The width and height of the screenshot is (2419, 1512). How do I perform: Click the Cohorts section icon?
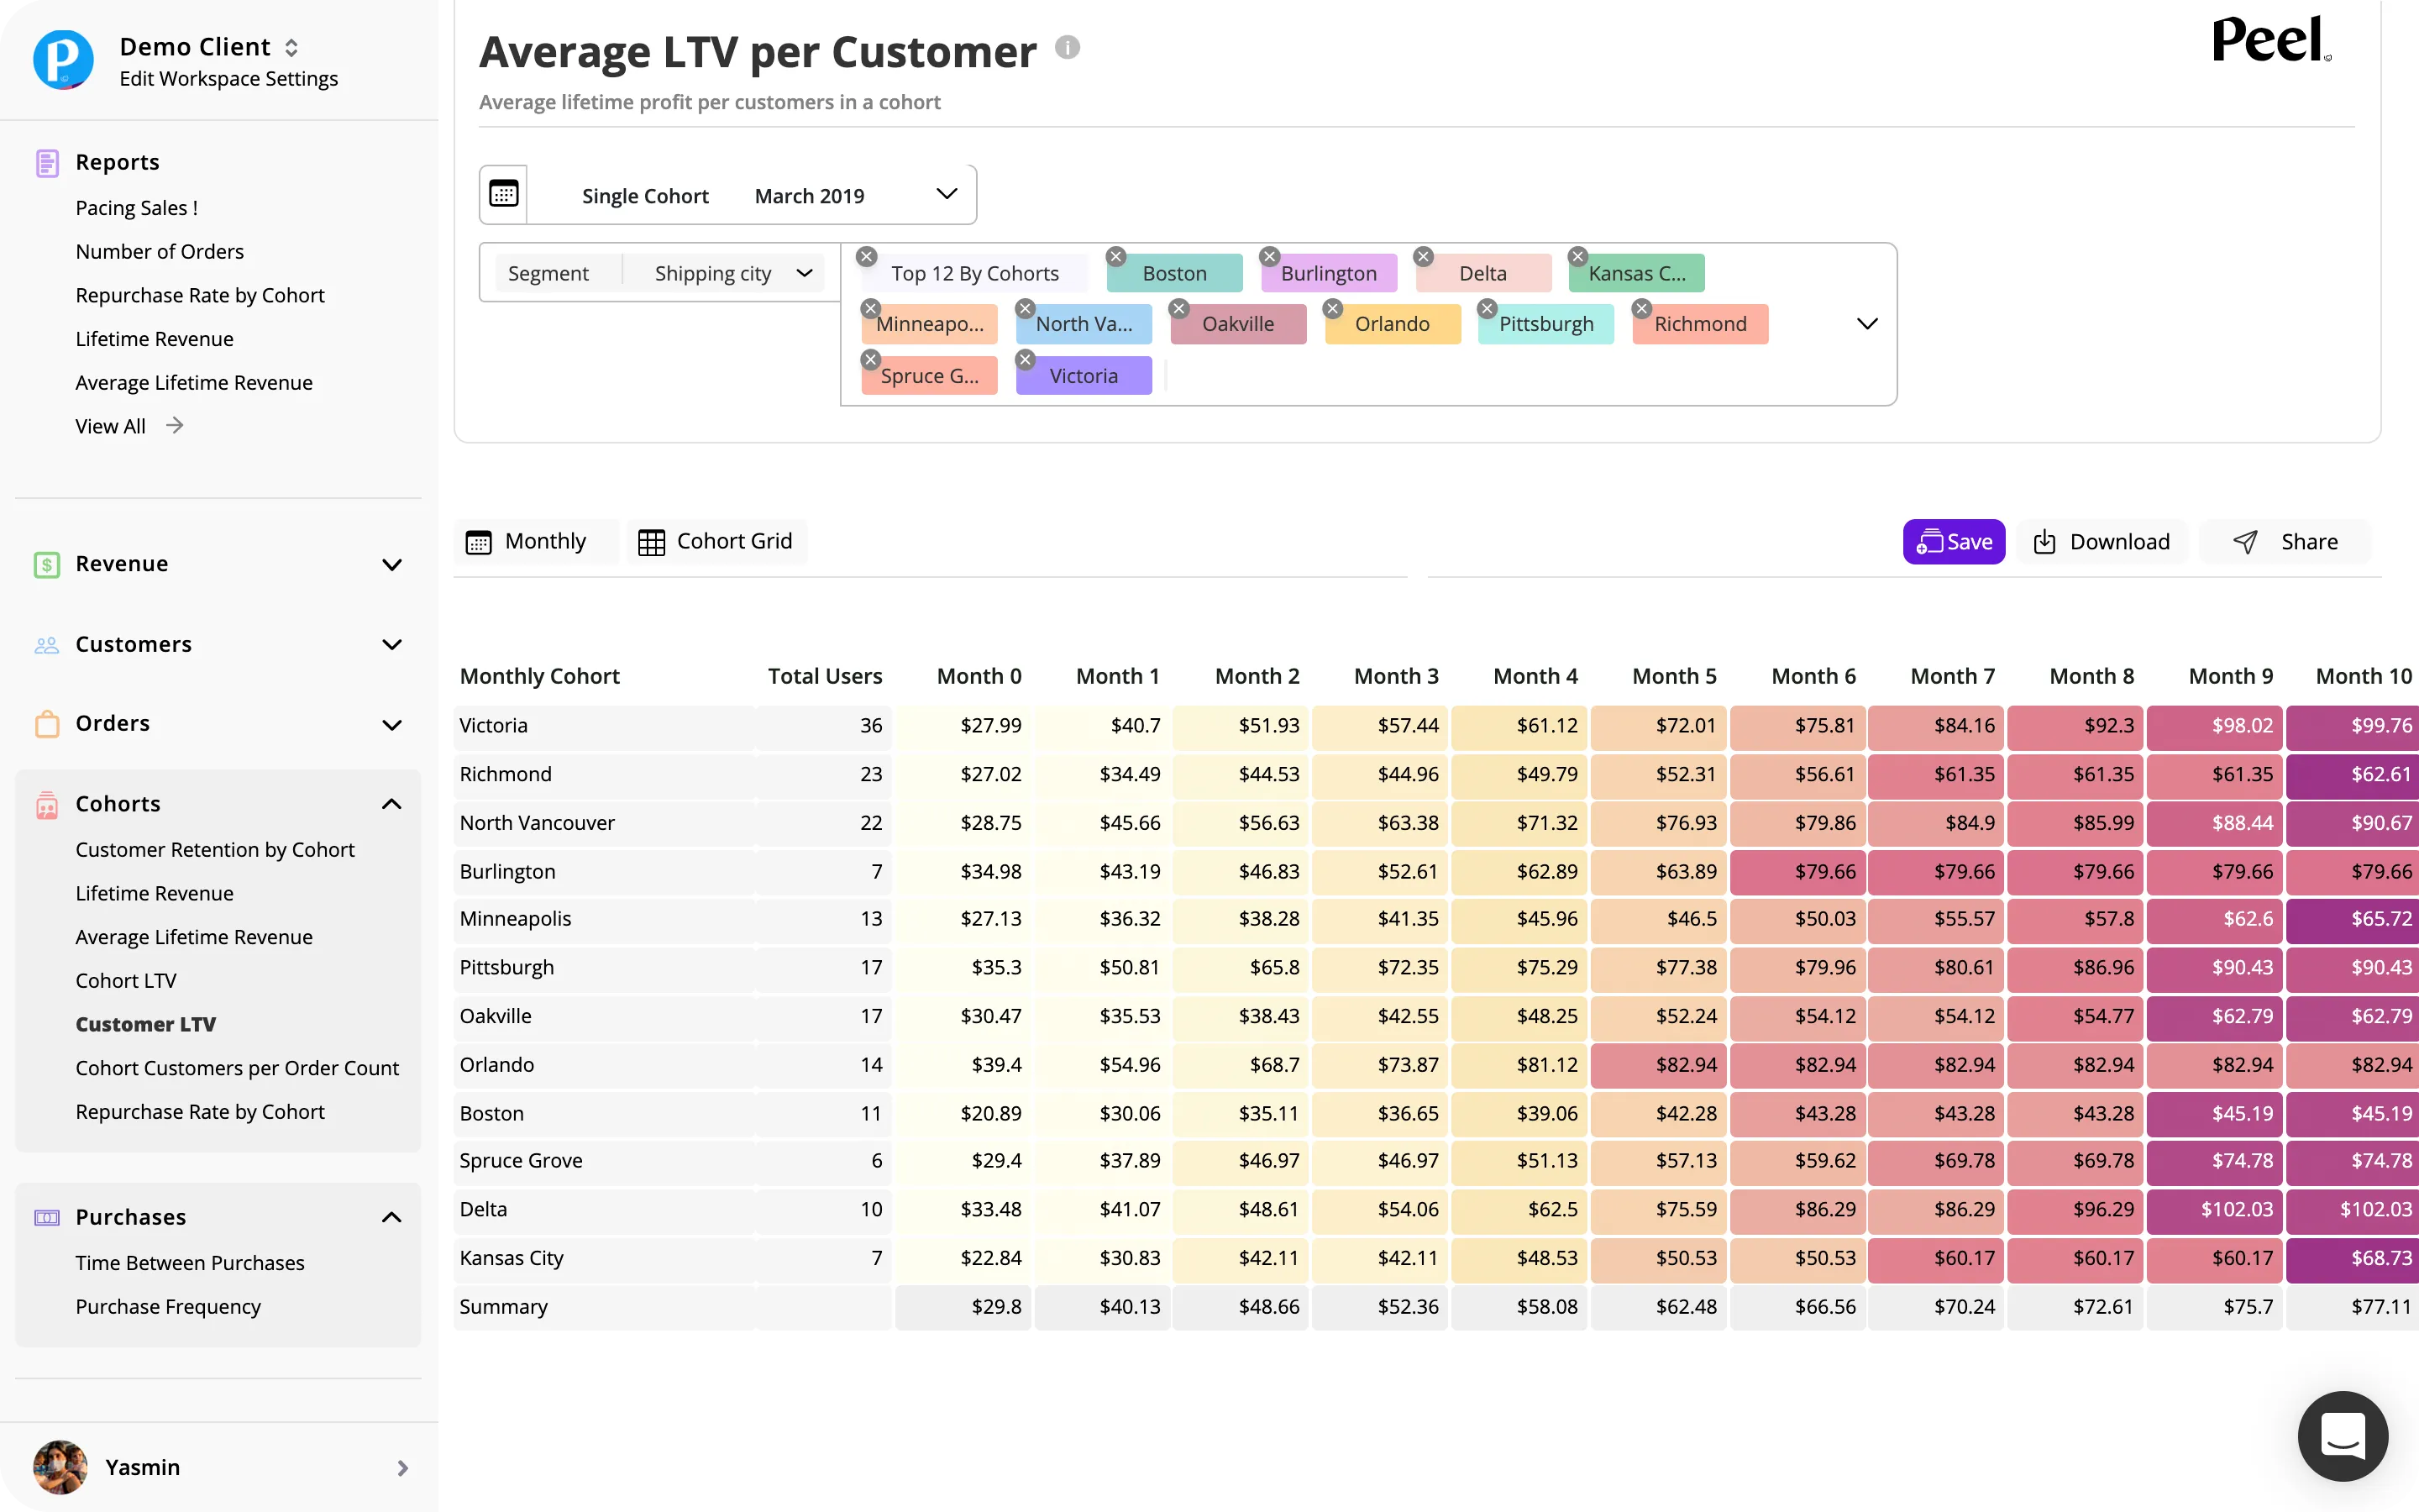pyautogui.click(x=47, y=804)
